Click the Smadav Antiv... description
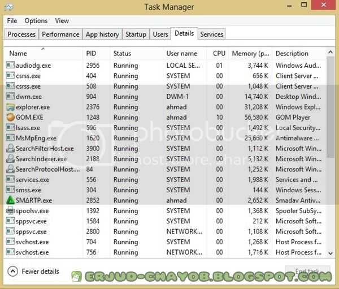This screenshot has width=339, height=289. point(298,200)
